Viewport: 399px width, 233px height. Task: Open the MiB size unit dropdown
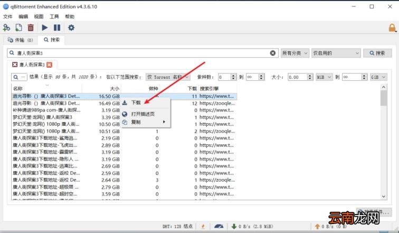point(324,77)
